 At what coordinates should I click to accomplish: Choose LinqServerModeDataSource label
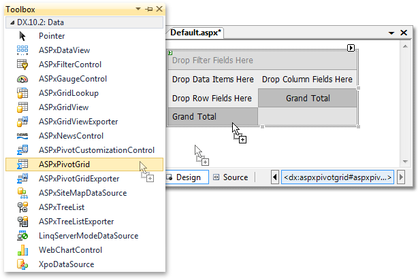point(89,236)
